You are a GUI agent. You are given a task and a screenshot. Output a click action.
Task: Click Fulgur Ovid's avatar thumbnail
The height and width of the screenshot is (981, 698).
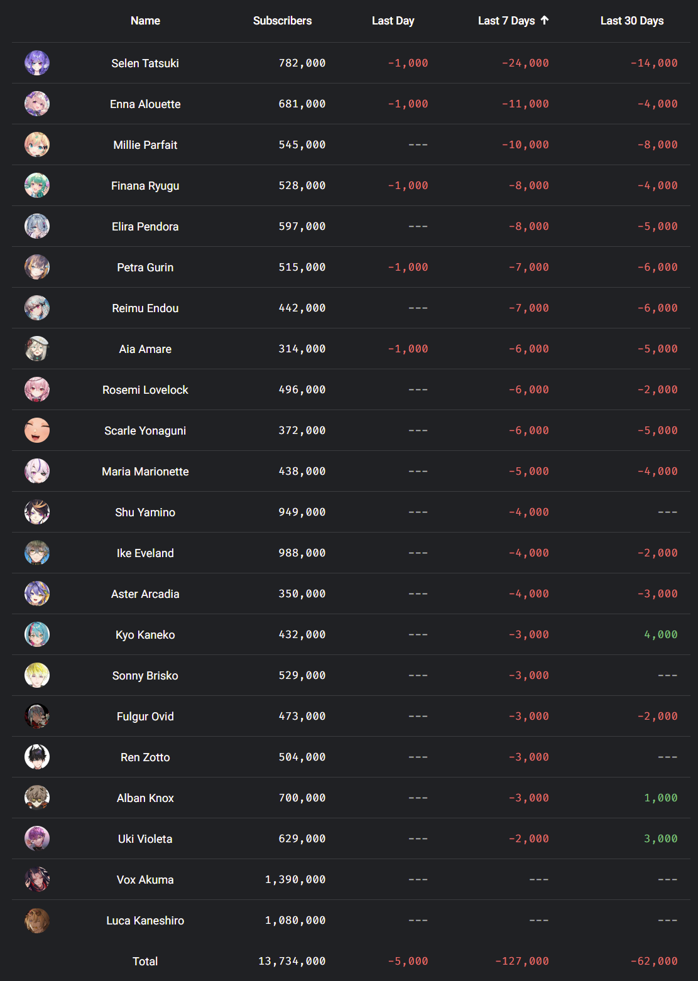coord(37,716)
